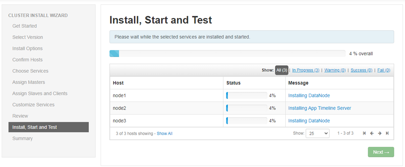Open node1 Installing DataNode message
The height and width of the screenshot is (167, 405).
click(309, 95)
